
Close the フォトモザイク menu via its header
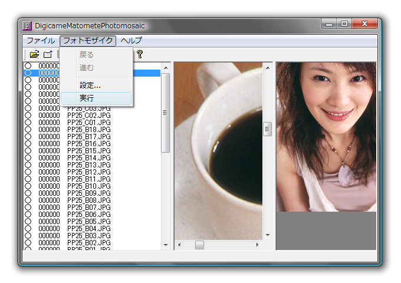(88, 41)
